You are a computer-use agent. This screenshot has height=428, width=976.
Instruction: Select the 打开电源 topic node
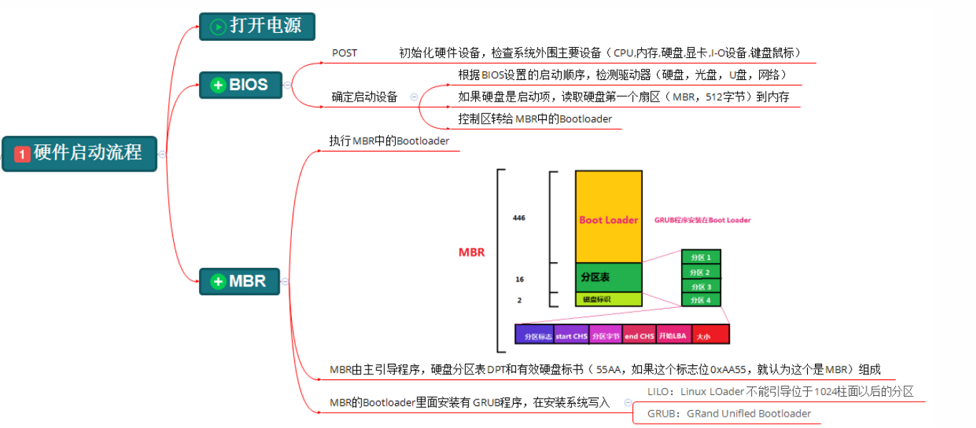pyautogui.click(x=257, y=26)
